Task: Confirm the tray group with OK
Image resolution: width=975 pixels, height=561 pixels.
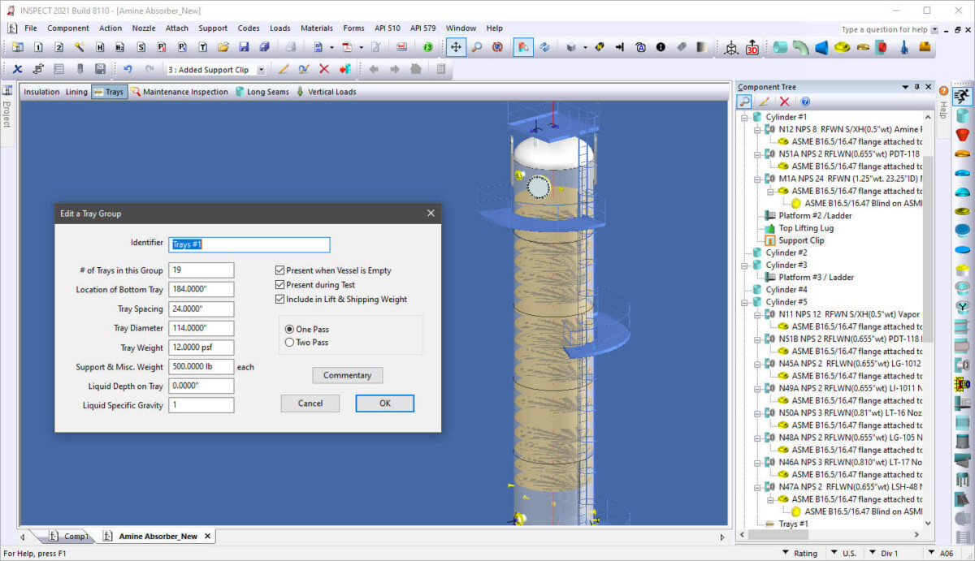Action: coord(384,403)
